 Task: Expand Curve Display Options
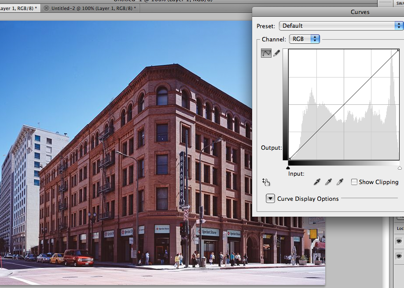(x=270, y=199)
